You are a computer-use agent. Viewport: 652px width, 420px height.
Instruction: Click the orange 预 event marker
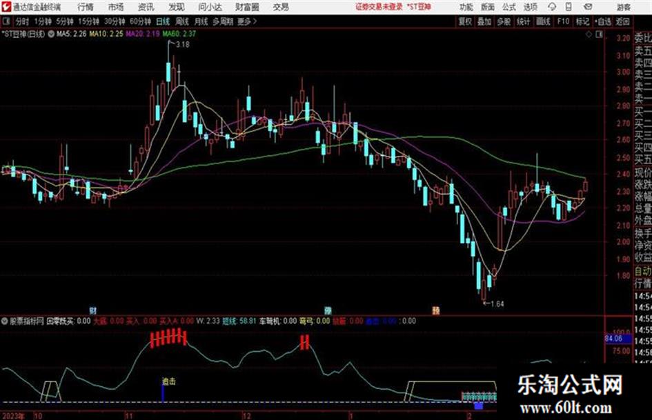[x=436, y=310]
